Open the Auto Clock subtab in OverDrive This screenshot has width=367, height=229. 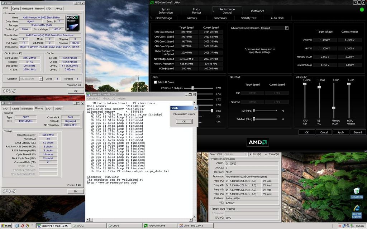click(x=277, y=18)
